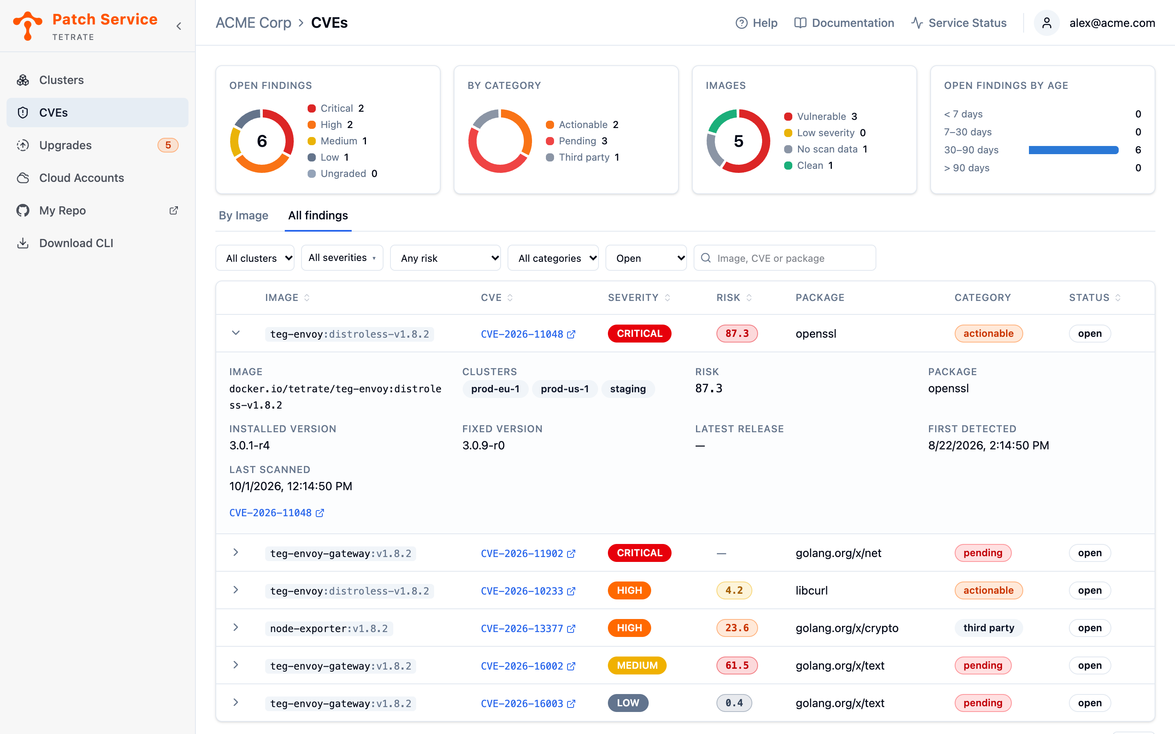Click the CVEs shield icon
This screenshot has width=1175, height=734.
click(23, 113)
